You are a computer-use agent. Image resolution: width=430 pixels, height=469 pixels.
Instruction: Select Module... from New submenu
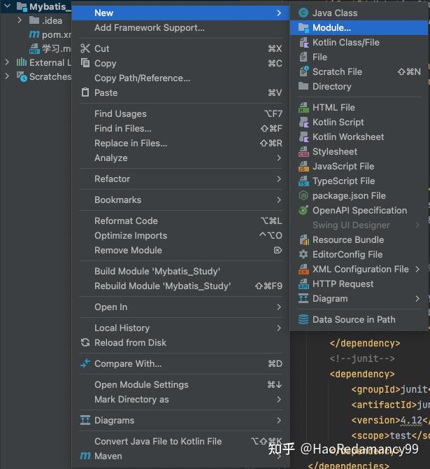pyautogui.click(x=331, y=28)
